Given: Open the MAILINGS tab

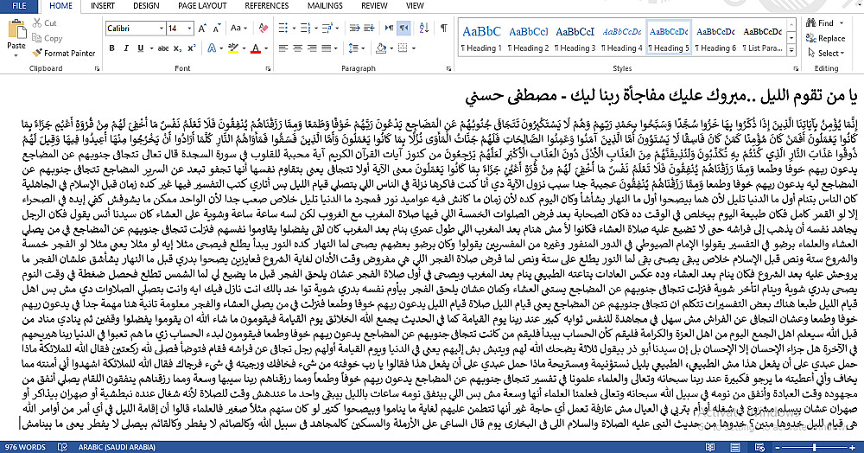Looking at the screenshot, I should (x=325, y=6).
